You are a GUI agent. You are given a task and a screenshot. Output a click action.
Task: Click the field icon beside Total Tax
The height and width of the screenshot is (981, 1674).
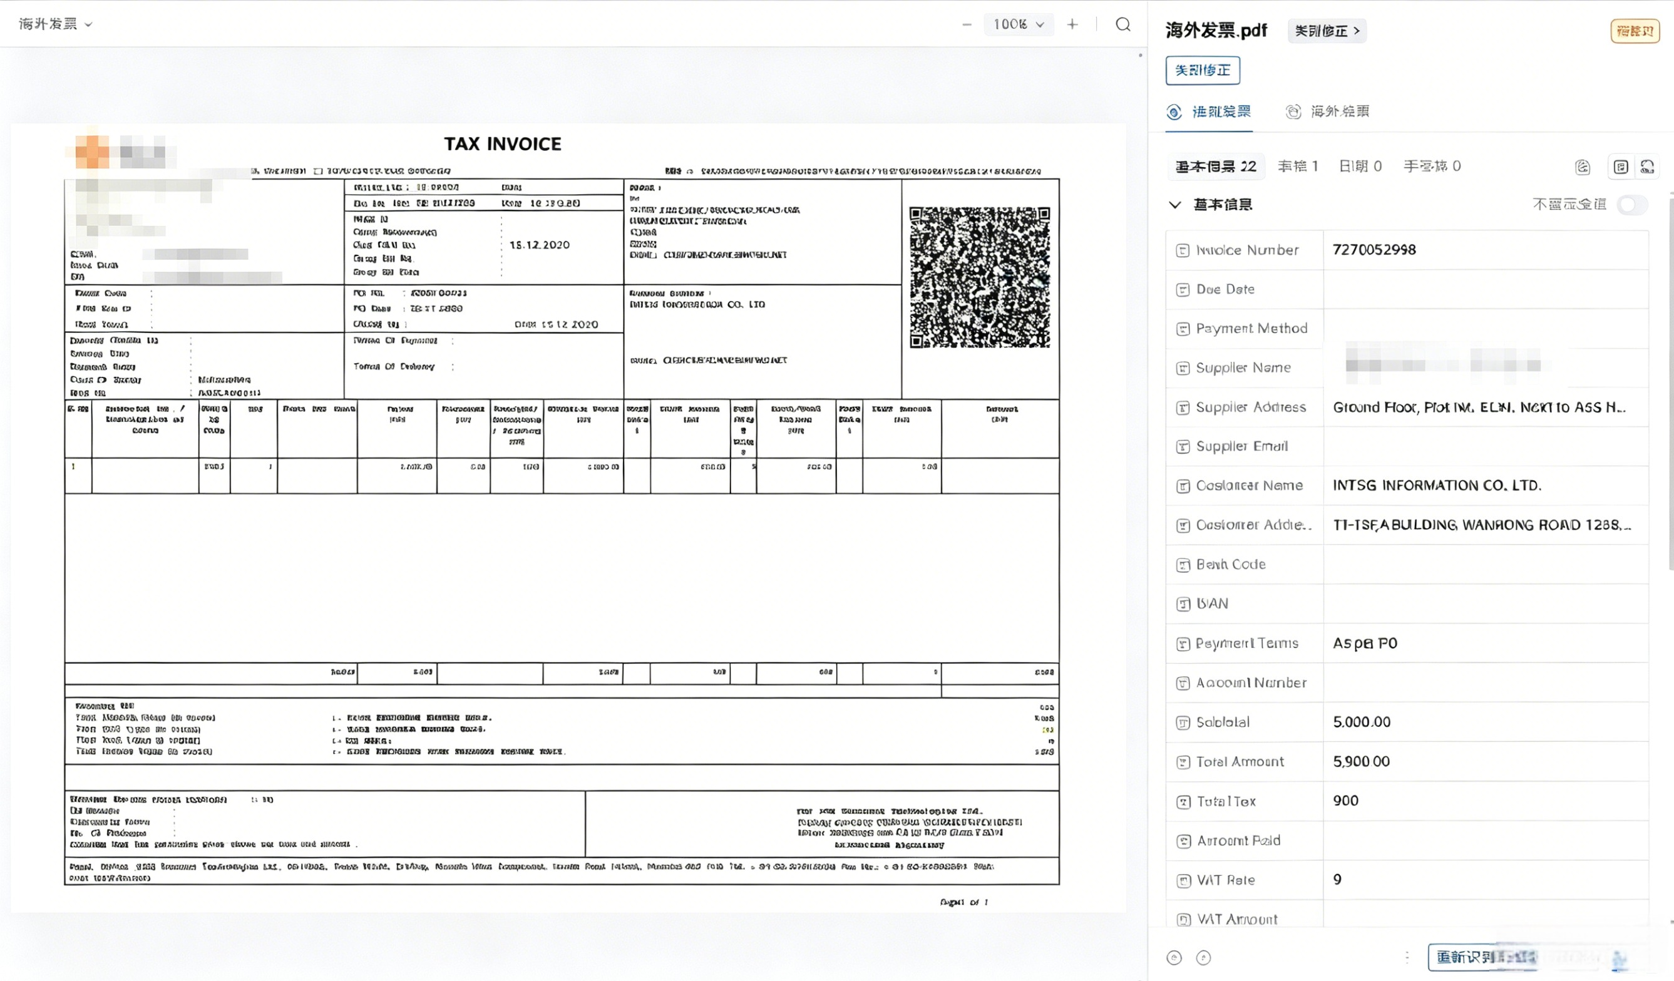pyautogui.click(x=1183, y=802)
